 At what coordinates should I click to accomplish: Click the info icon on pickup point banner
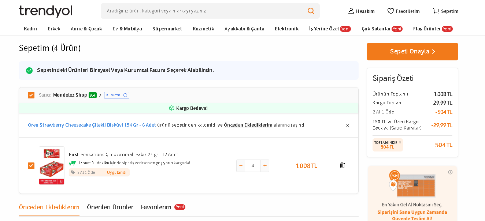point(450,172)
